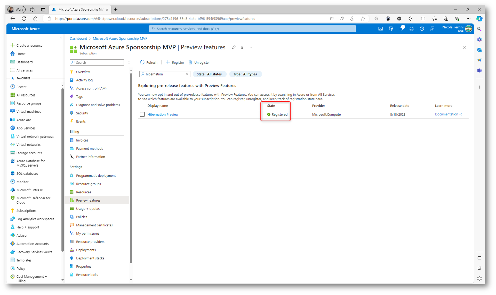Click the Register toolbar button
496x295 pixels.
tap(175, 62)
